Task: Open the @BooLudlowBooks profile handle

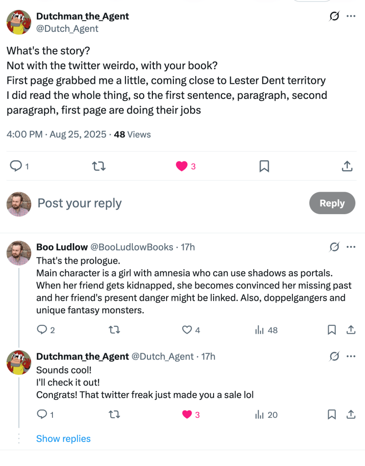Action: [131, 247]
